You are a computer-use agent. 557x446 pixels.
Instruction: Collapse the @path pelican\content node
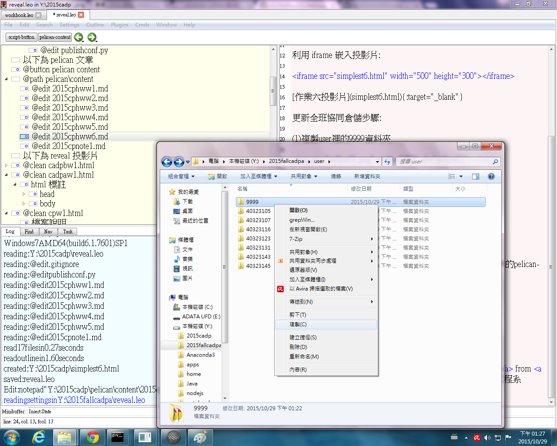6,79
